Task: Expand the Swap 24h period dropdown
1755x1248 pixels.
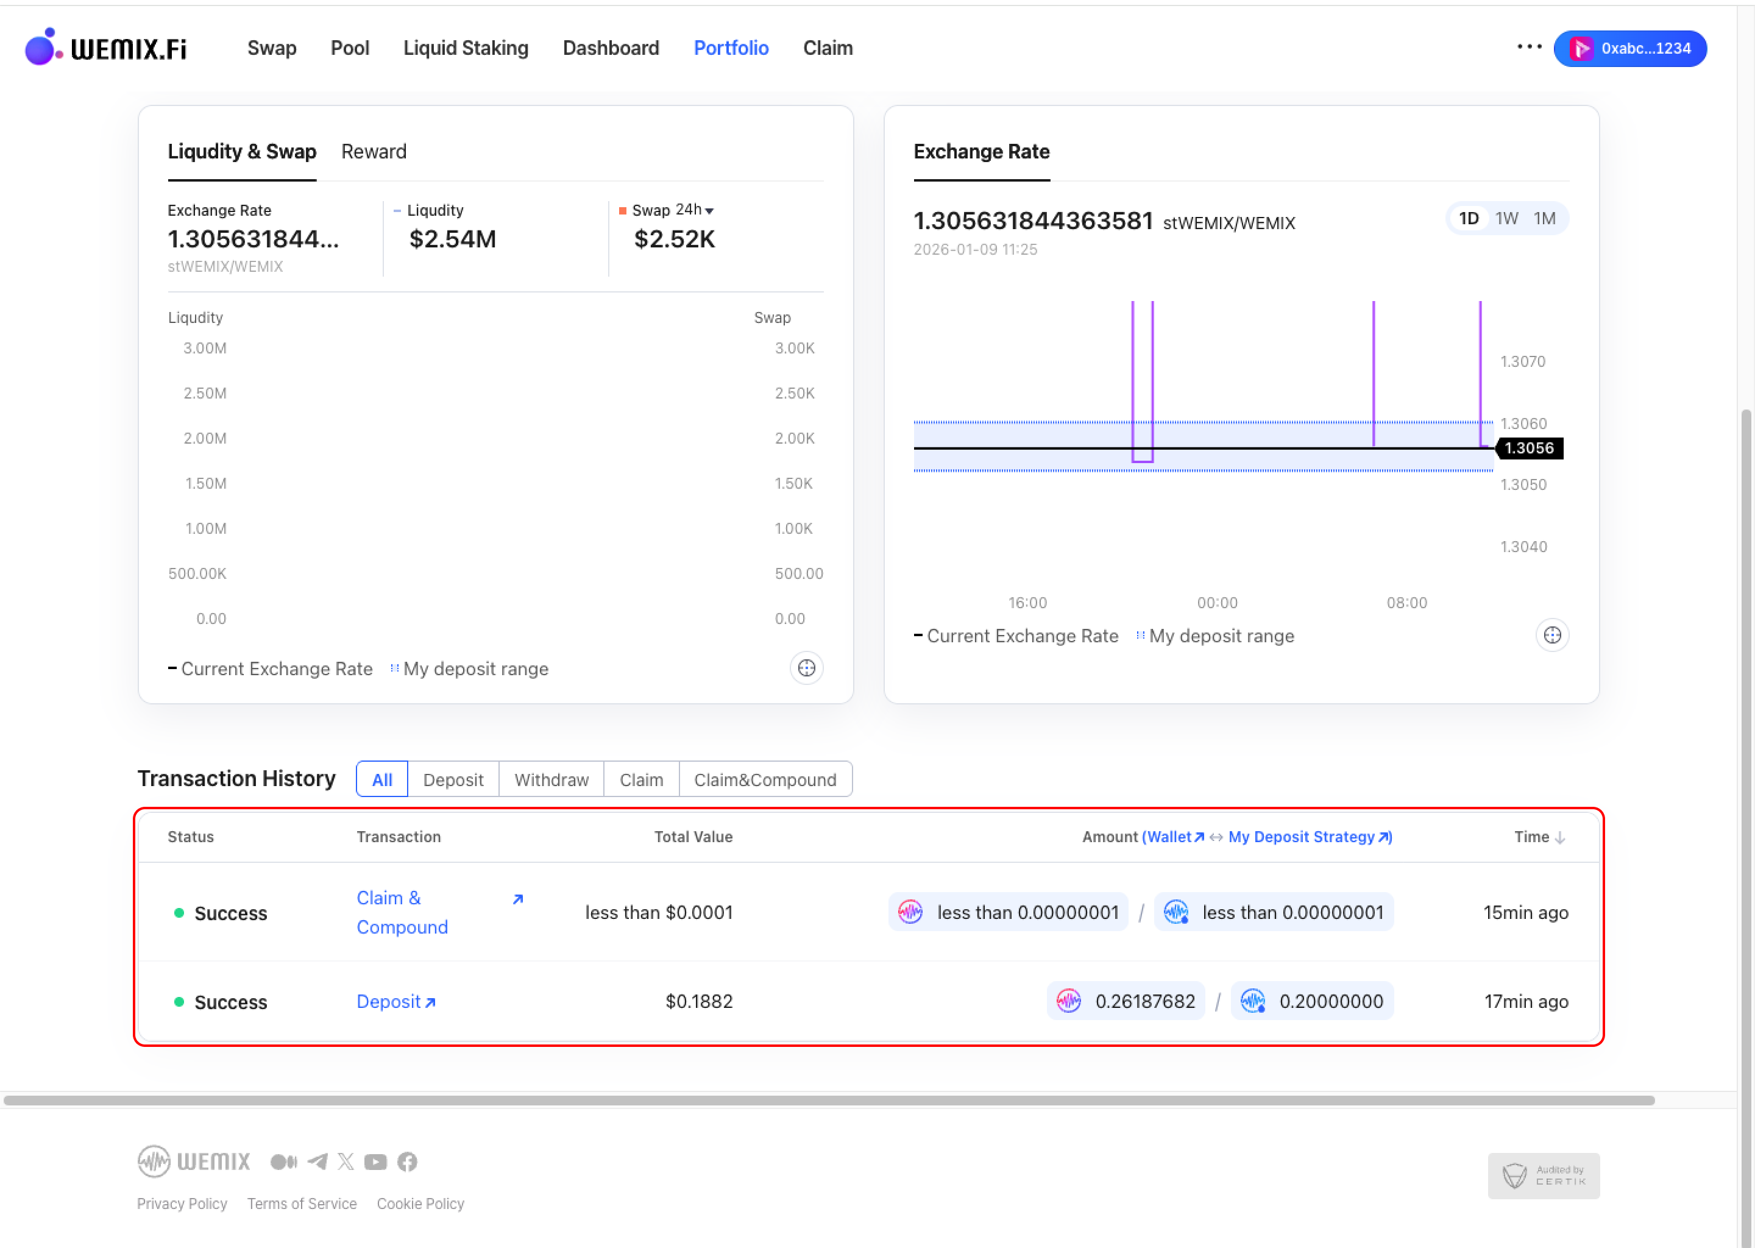Action: tap(709, 211)
